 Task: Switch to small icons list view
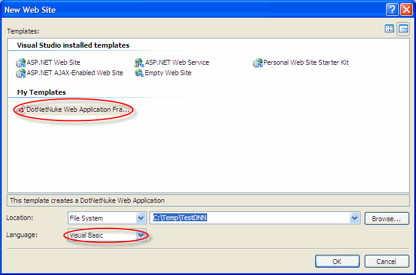click(x=403, y=29)
